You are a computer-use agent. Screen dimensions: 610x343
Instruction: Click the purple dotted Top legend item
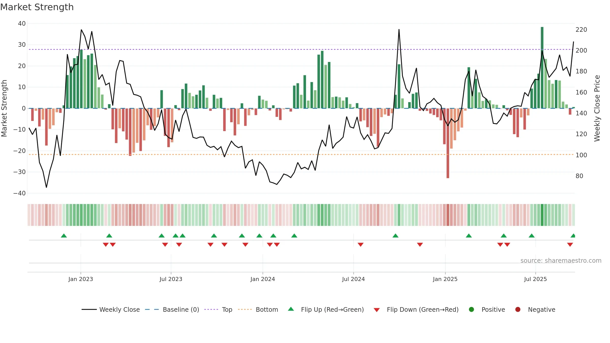pyautogui.click(x=218, y=309)
